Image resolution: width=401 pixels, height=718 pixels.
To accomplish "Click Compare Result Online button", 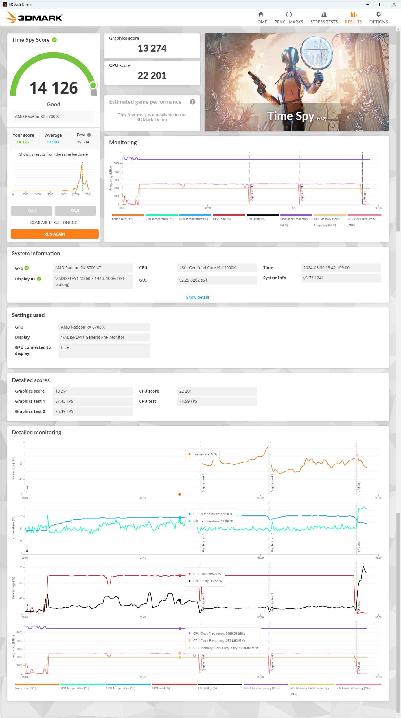I will [54, 223].
